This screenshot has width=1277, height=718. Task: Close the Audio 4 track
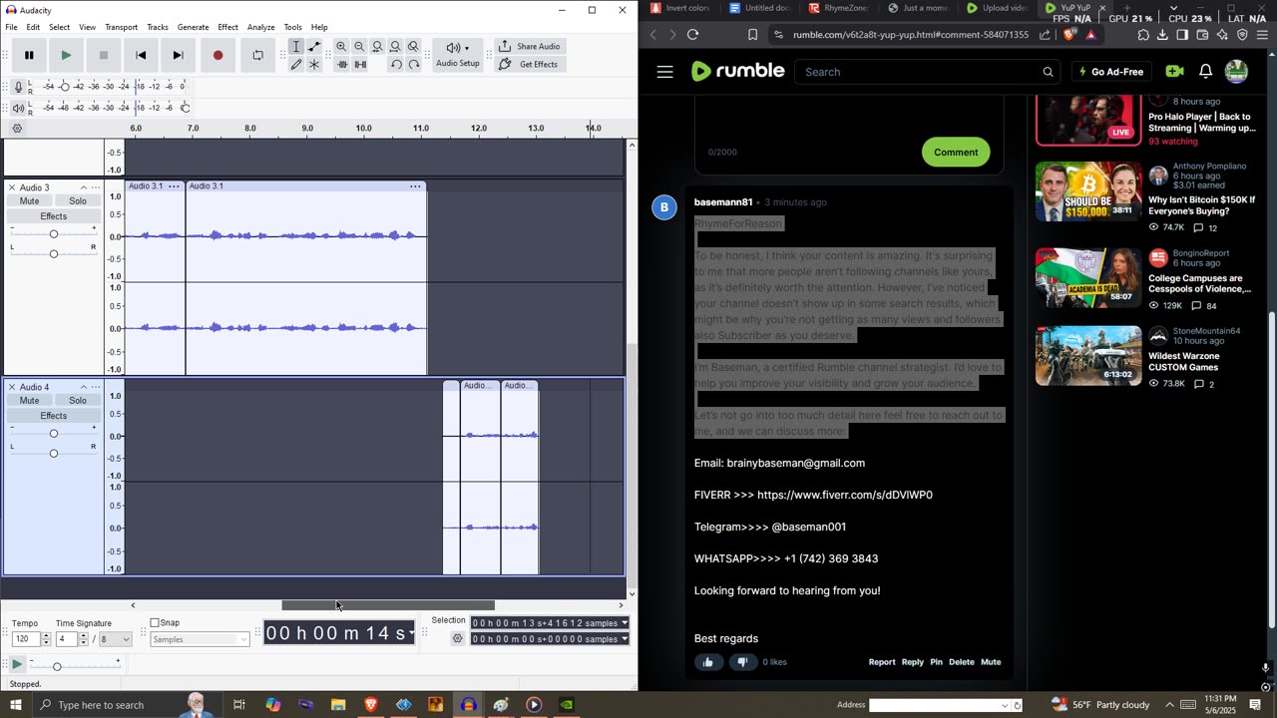[x=12, y=387]
